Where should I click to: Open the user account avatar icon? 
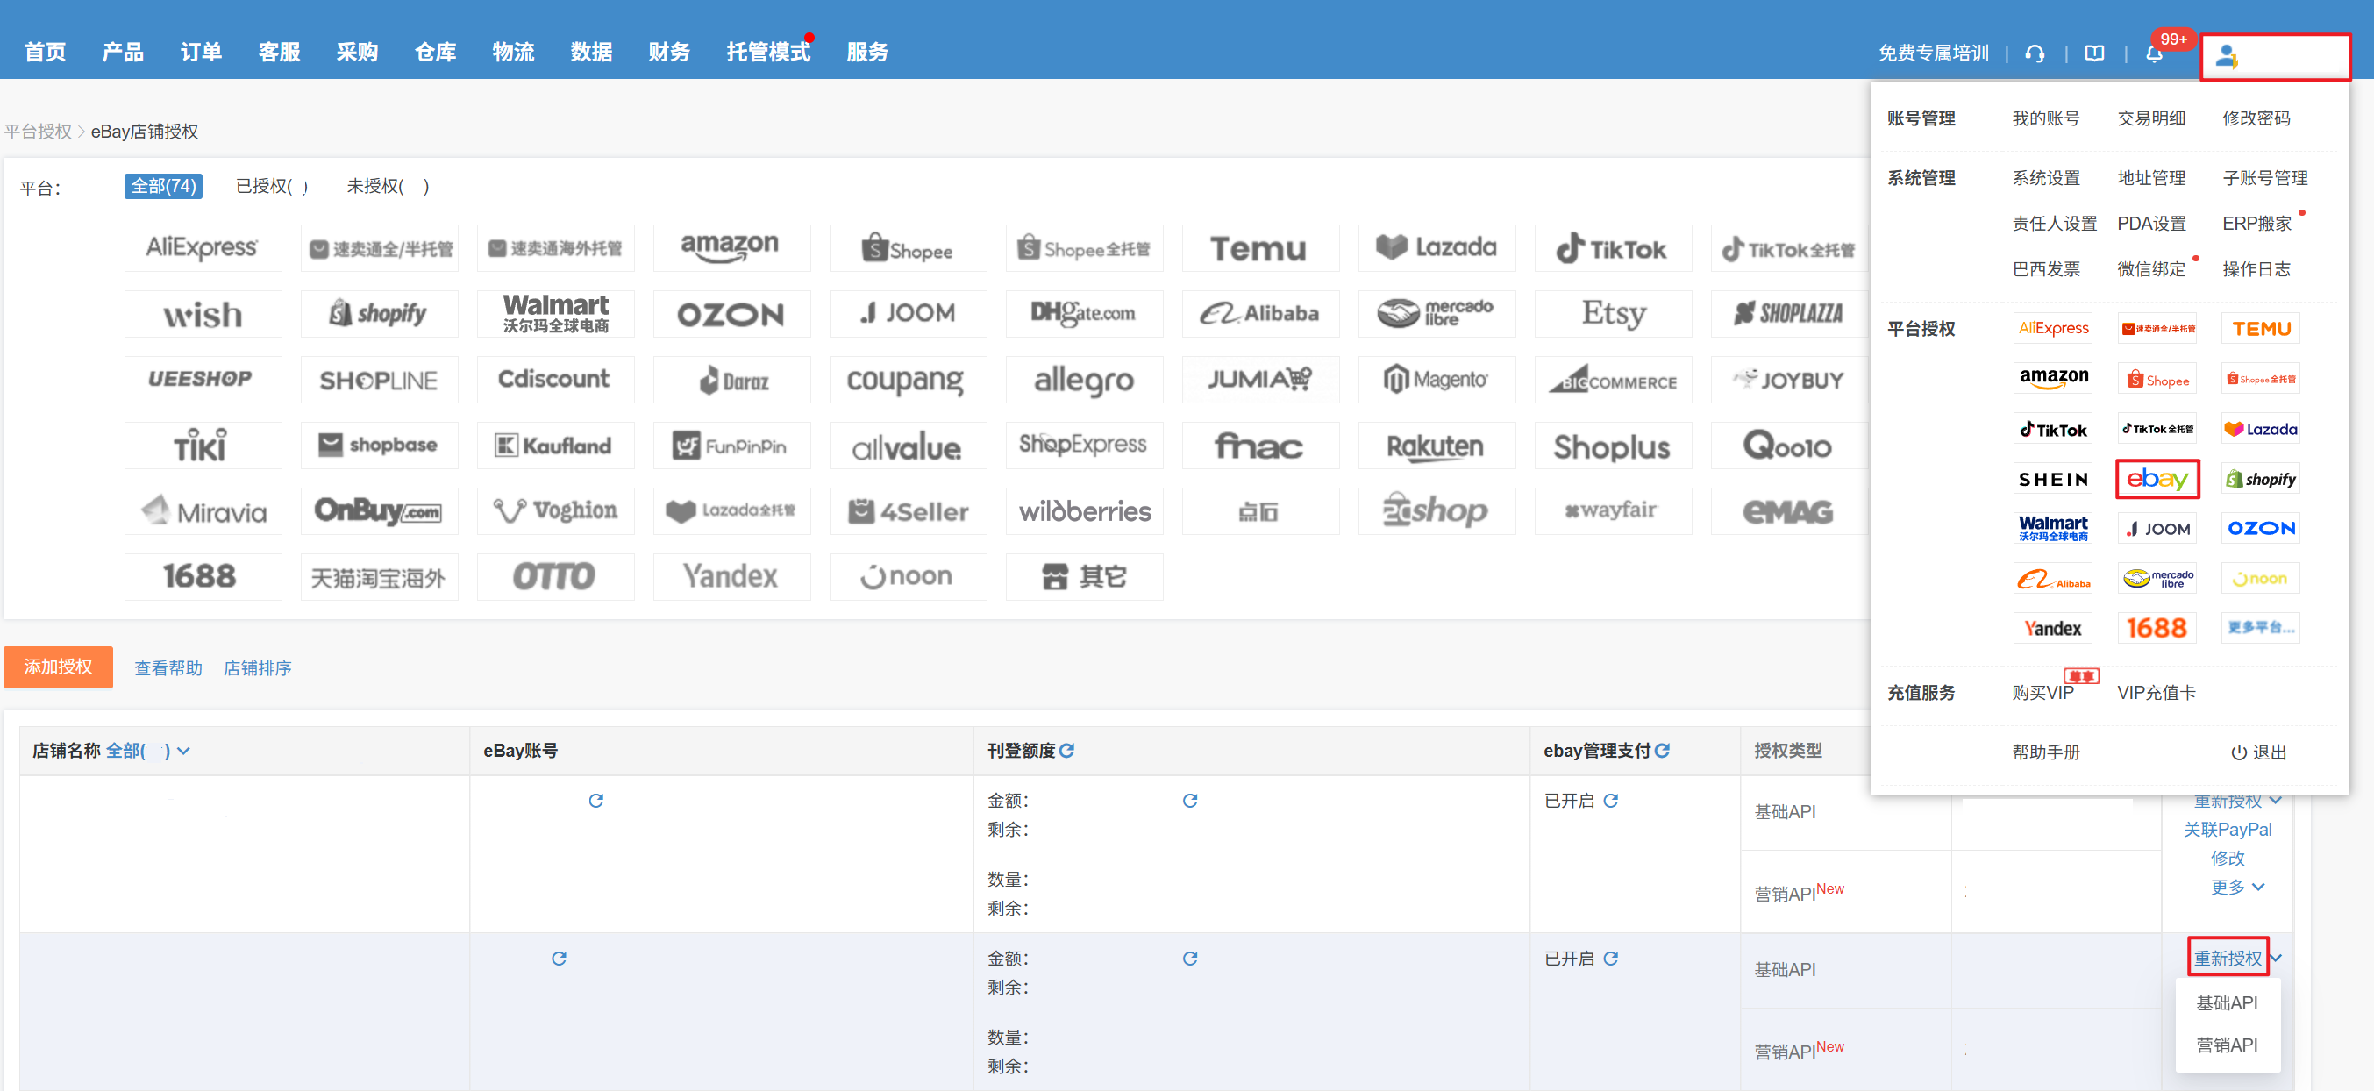pos(2227,56)
